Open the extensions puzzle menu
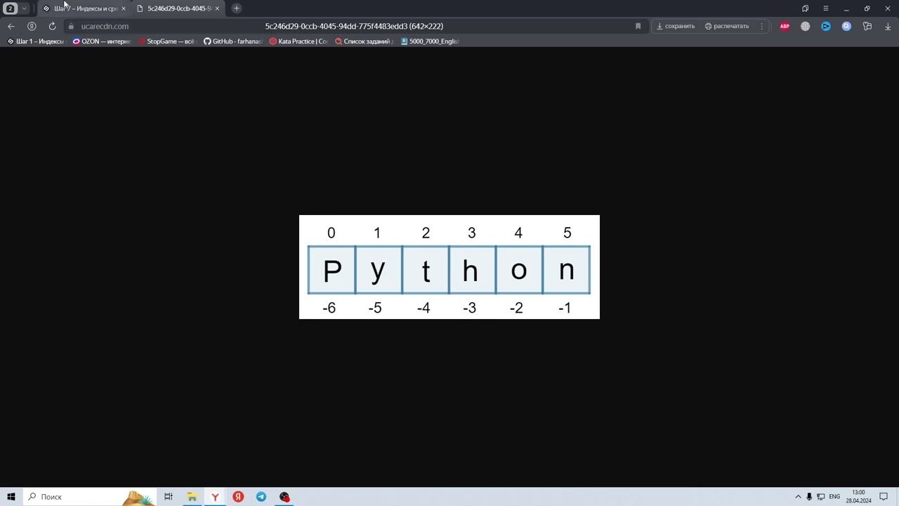The image size is (899, 506). click(x=867, y=26)
